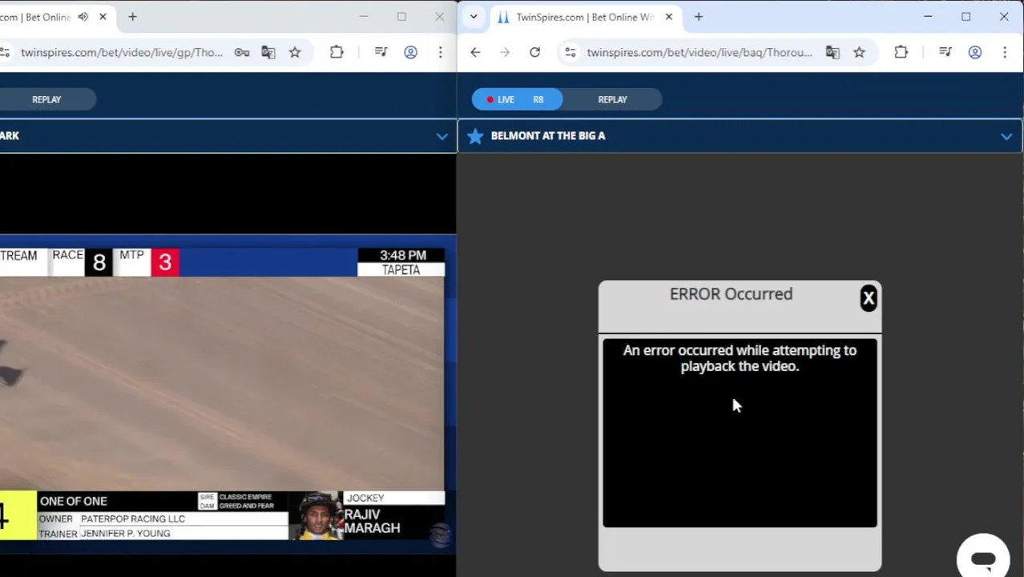The height and width of the screenshot is (577, 1024).
Task: Translate this page icon in left window
Action: point(268,52)
